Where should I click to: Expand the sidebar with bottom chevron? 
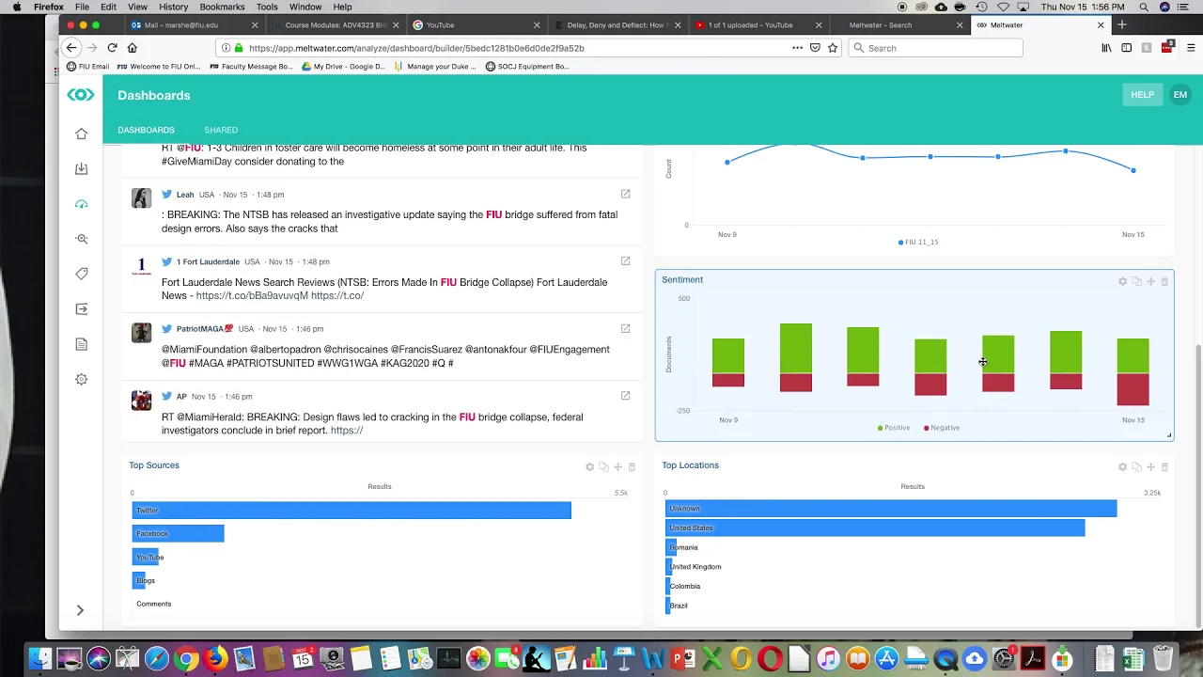80,610
